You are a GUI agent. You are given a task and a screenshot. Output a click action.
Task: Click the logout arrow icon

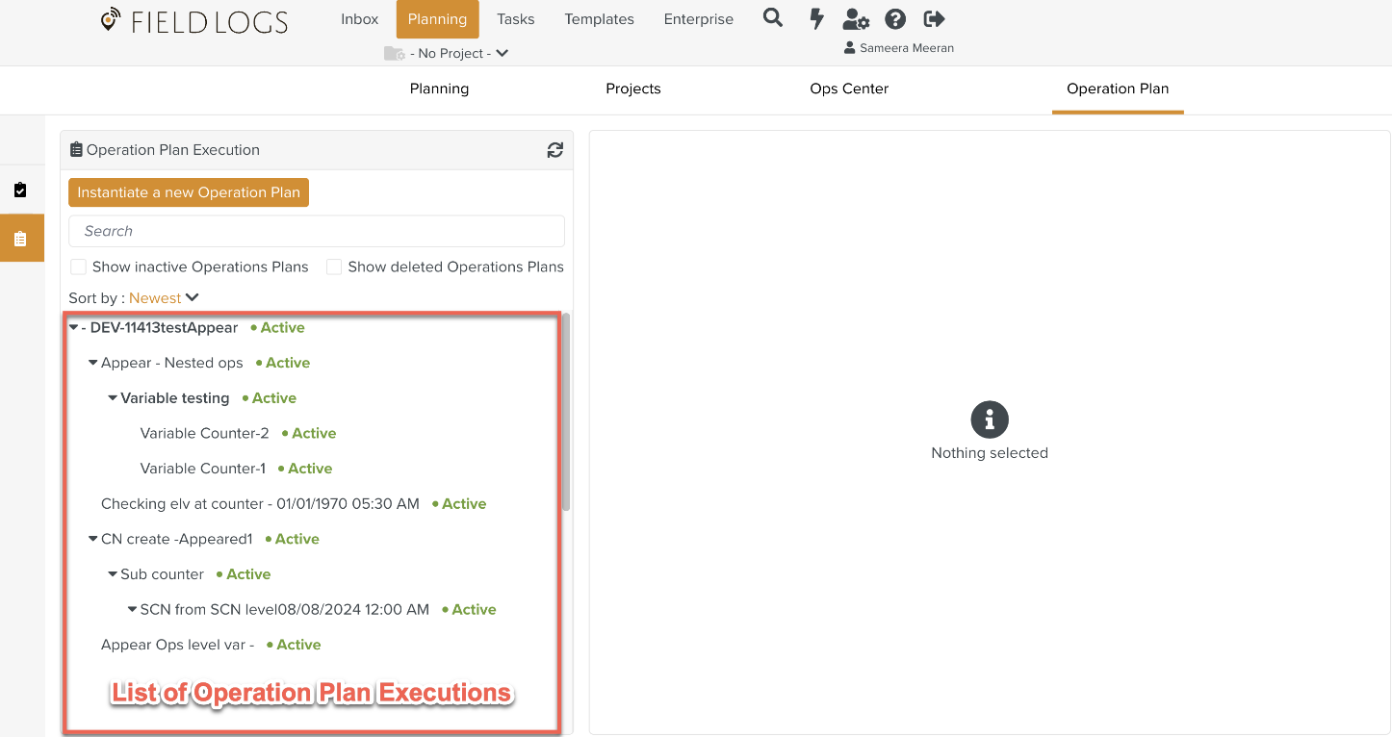tap(934, 19)
